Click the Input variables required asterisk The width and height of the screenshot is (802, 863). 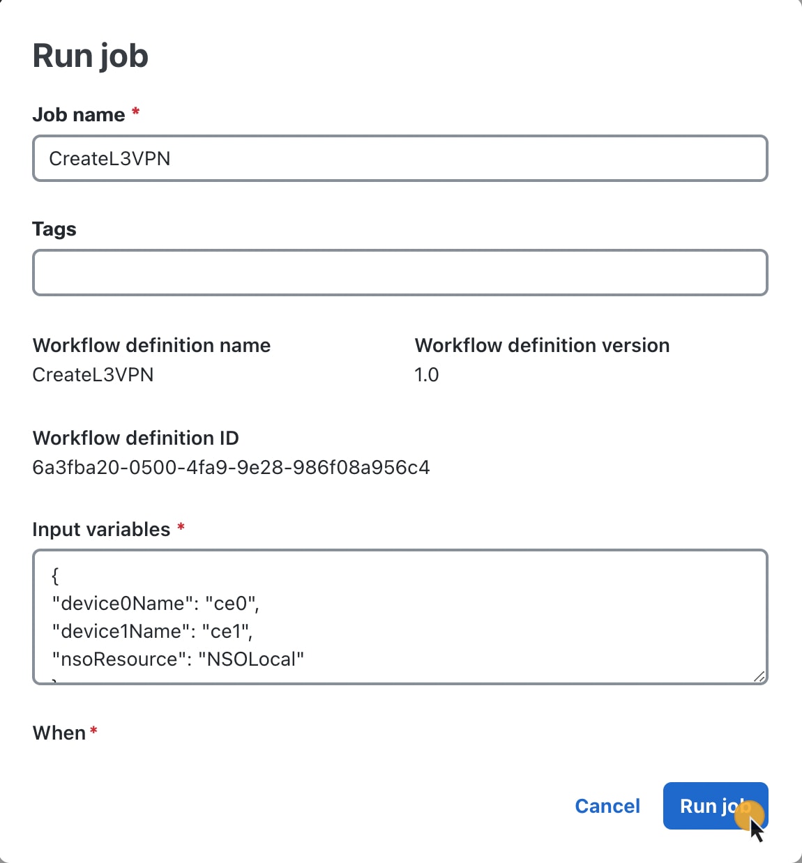[x=181, y=528]
